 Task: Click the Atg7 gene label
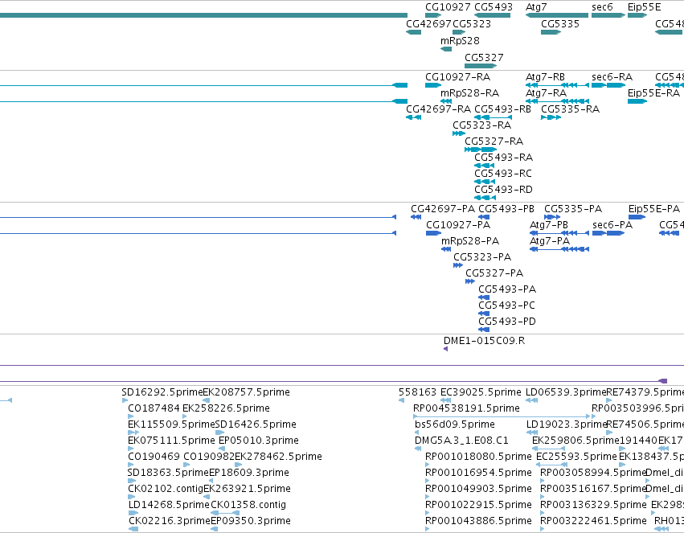coord(536,7)
